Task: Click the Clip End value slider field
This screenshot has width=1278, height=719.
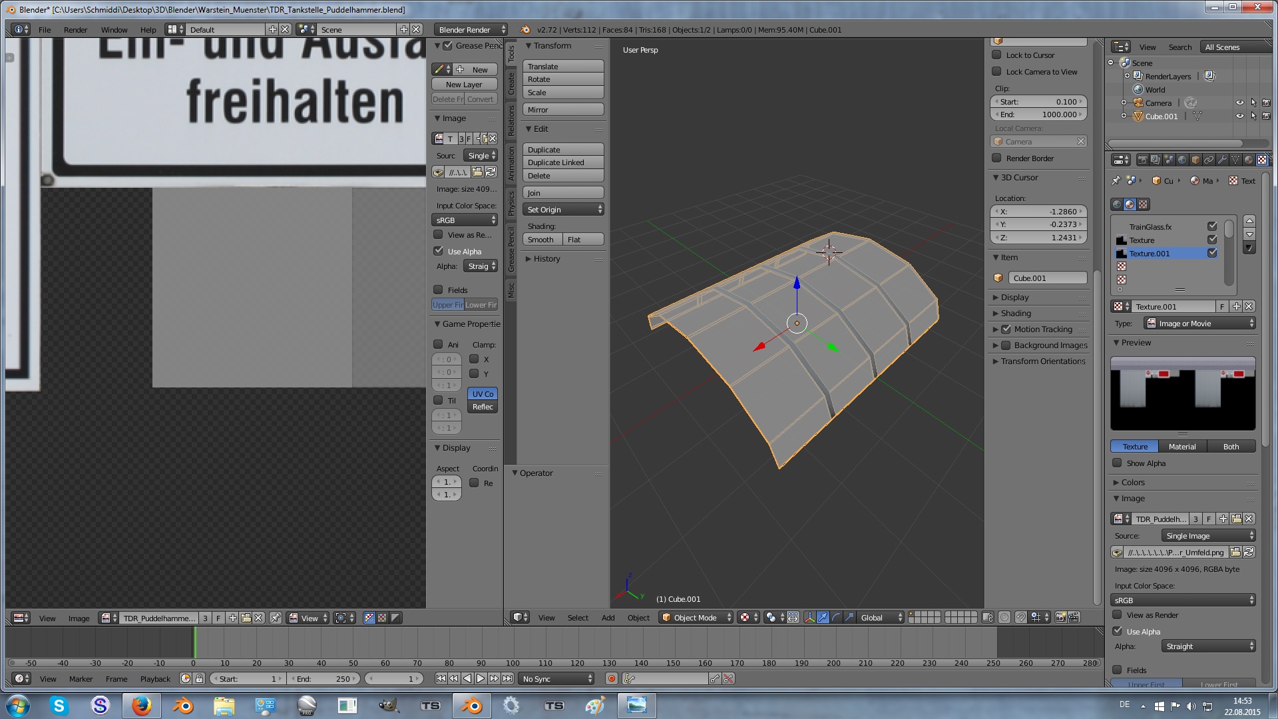Action: (x=1038, y=115)
